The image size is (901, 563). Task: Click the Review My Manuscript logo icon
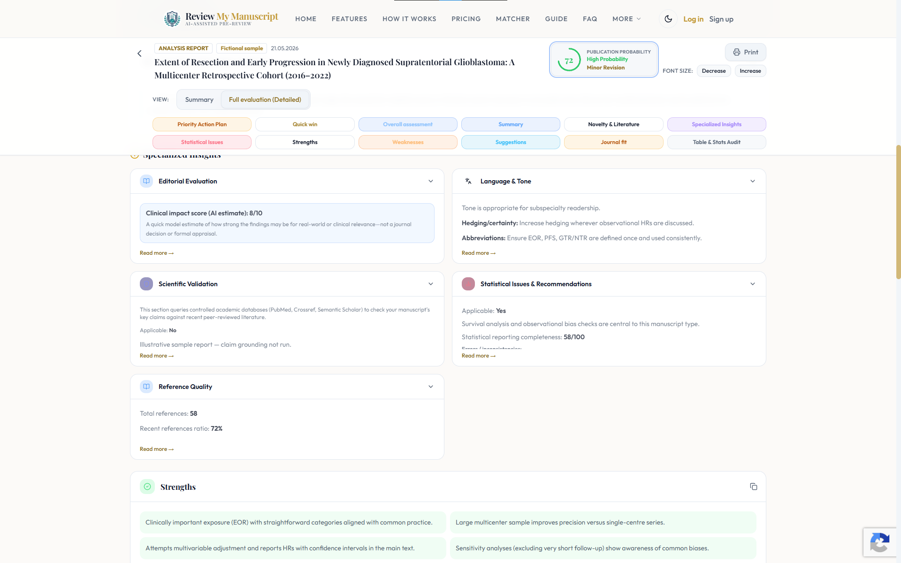point(172,19)
